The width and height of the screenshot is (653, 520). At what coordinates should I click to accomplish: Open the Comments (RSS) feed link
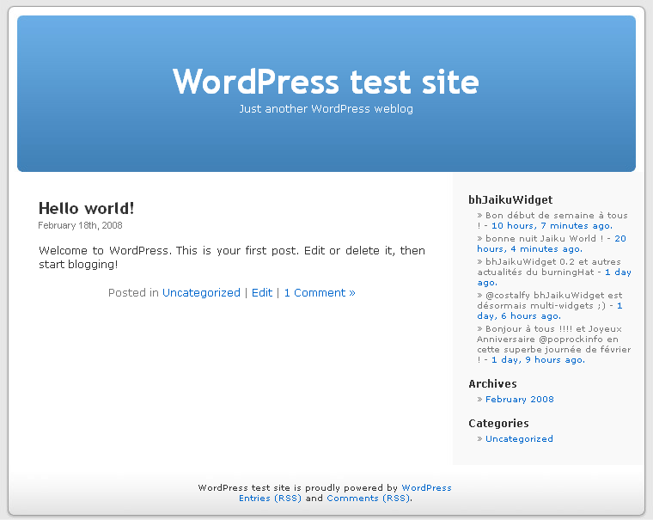(368, 498)
